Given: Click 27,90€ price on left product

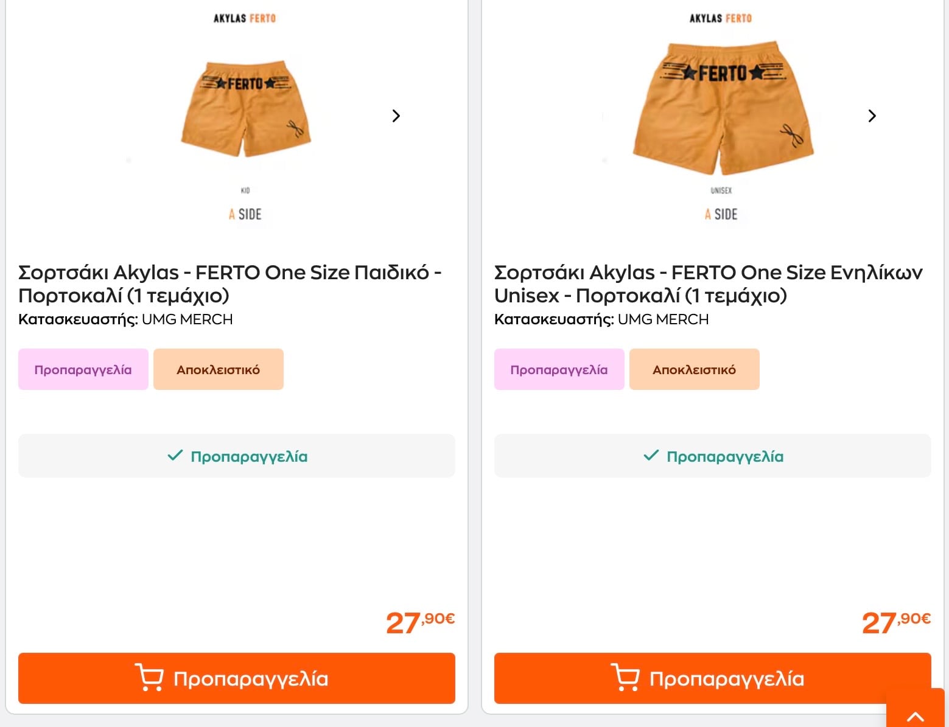Looking at the screenshot, I should point(420,622).
